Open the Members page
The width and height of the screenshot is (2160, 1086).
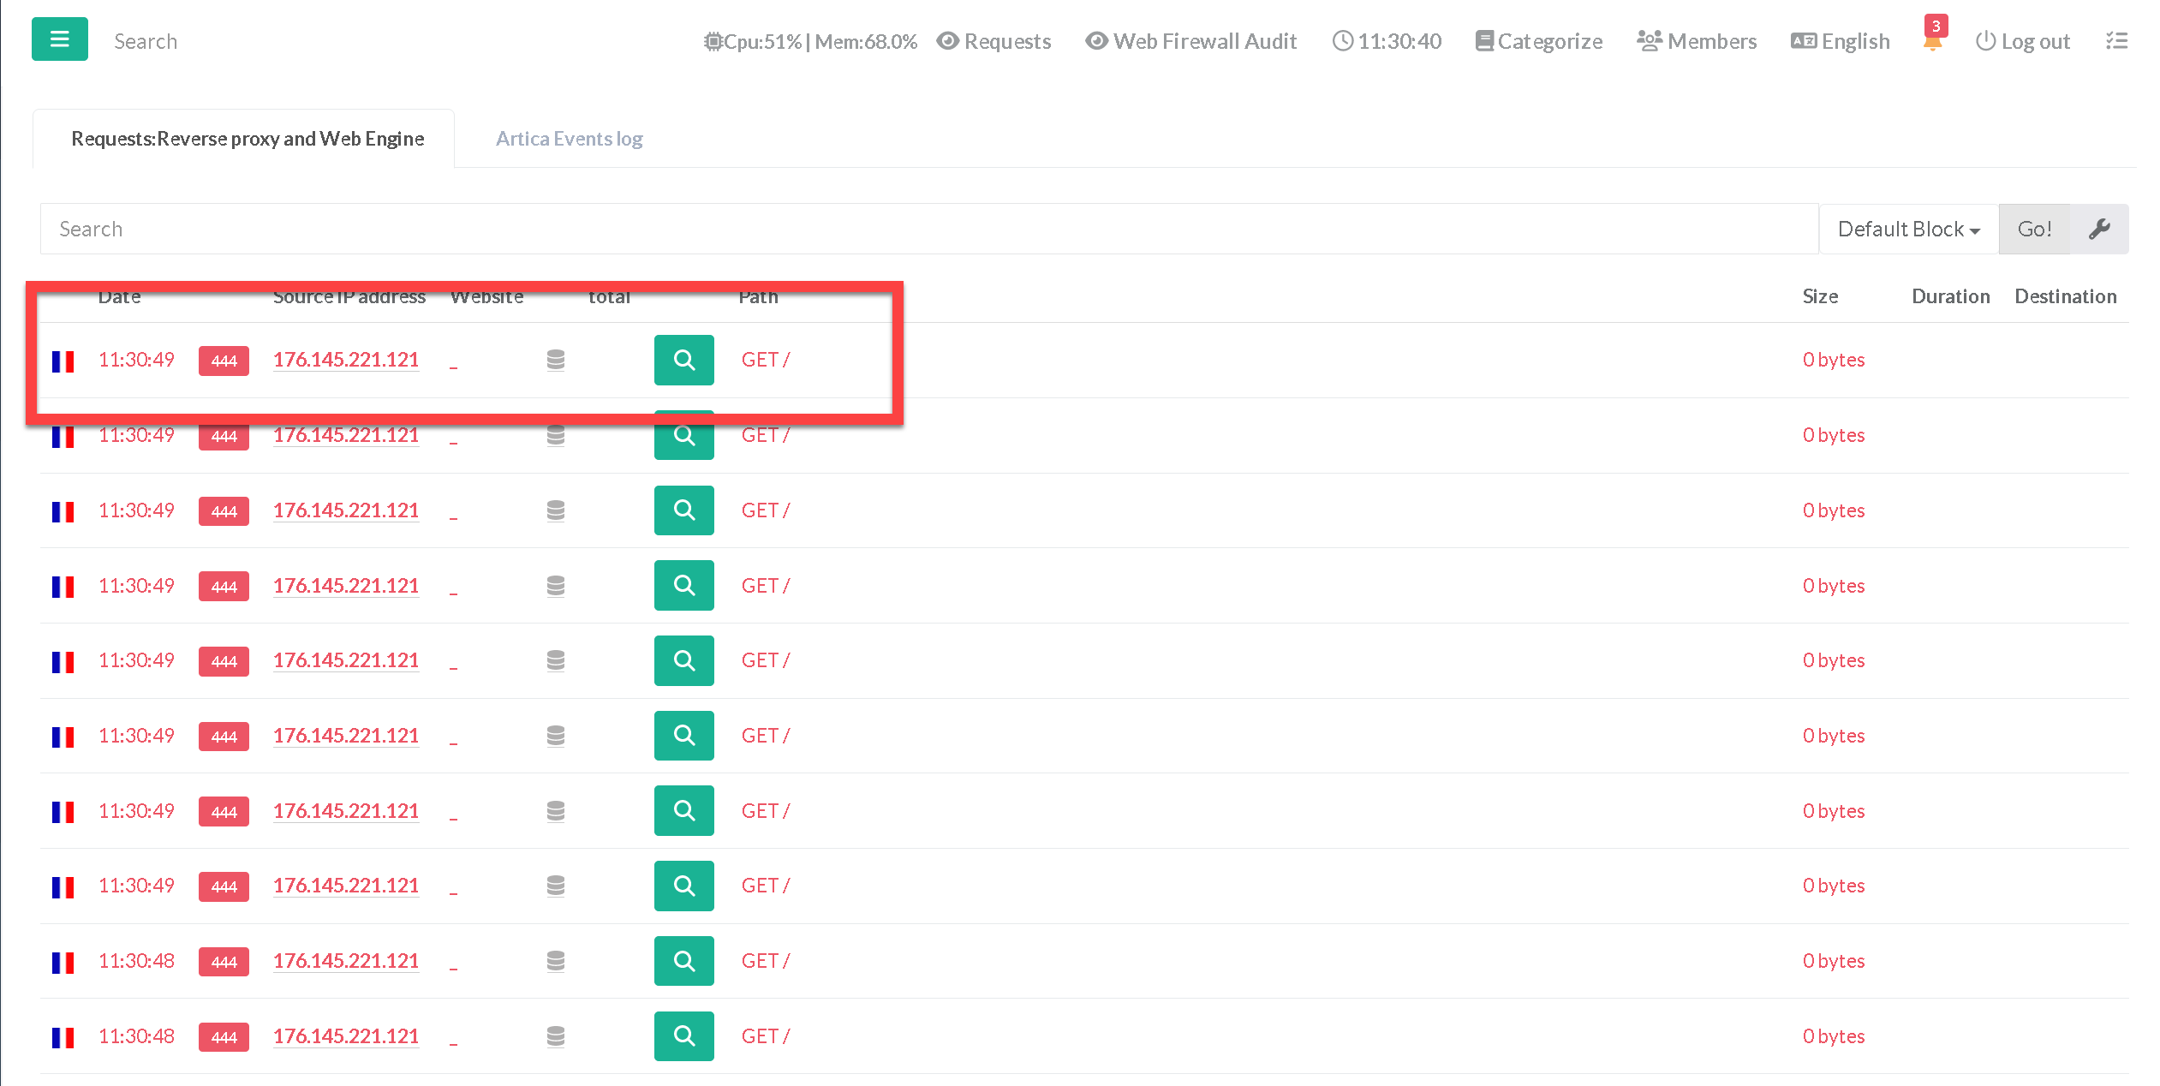(x=1696, y=41)
